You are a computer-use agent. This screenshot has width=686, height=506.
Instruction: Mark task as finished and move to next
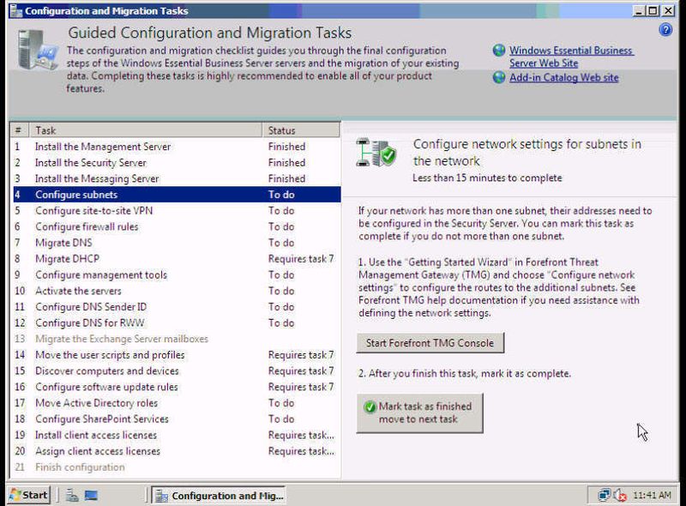coord(419,413)
